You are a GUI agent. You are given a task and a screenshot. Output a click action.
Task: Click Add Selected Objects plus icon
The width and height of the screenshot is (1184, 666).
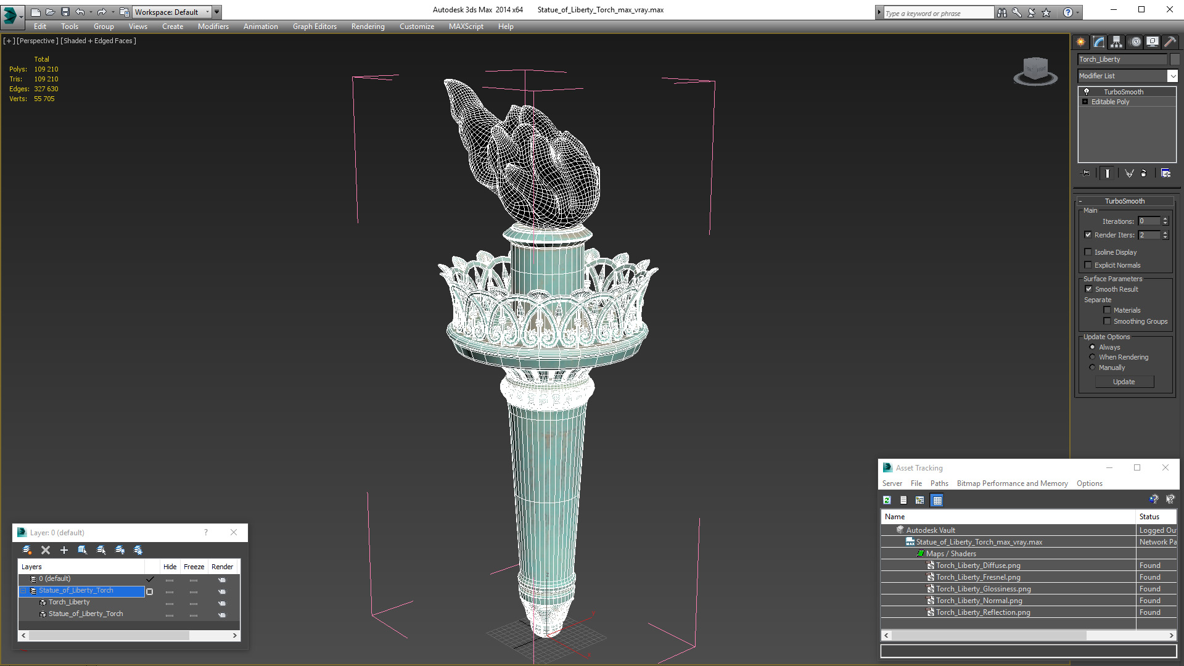pyautogui.click(x=64, y=550)
